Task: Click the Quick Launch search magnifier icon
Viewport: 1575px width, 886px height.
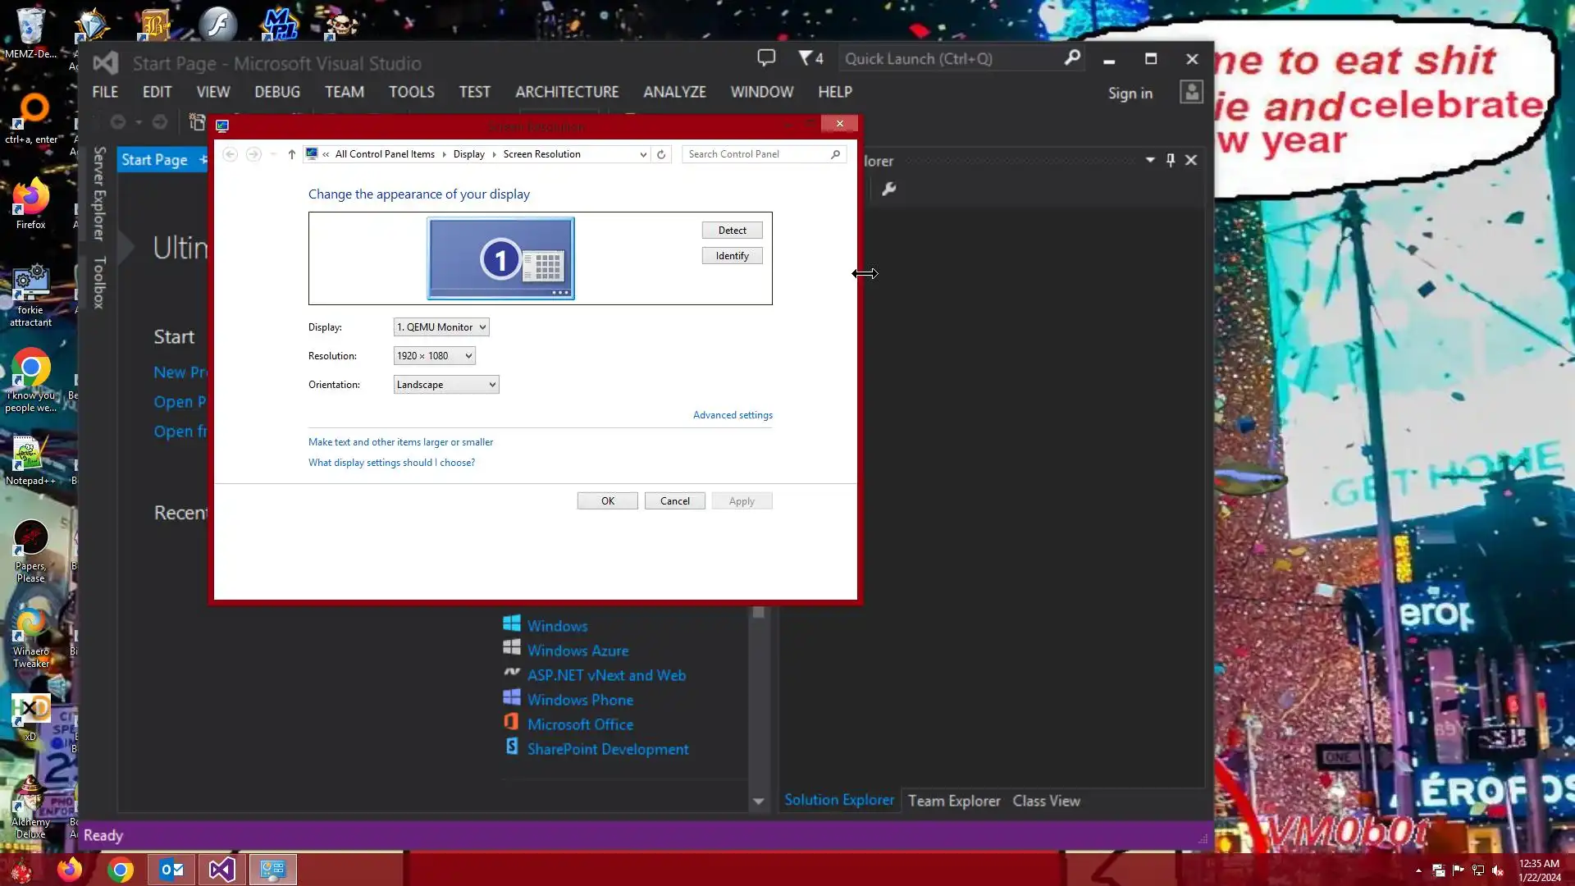Action: (x=1072, y=58)
